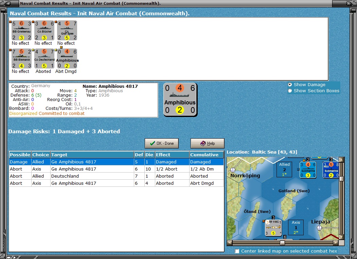This screenshot has width=357, height=259.
Task: Click the Norrköping port anchor icon
Action: [x=232, y=170]
